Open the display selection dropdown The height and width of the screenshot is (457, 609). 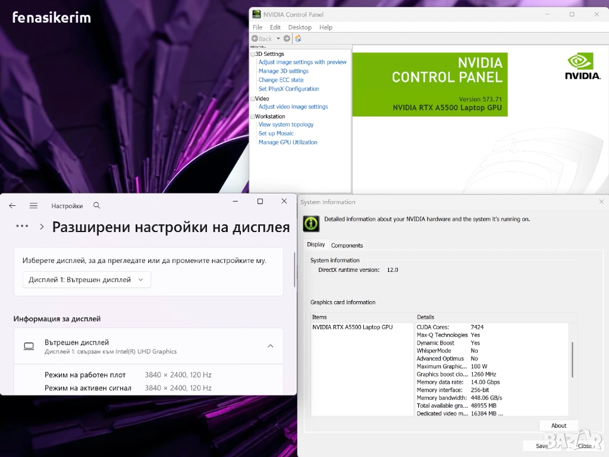pyautogui.click(x=87, y=280)
